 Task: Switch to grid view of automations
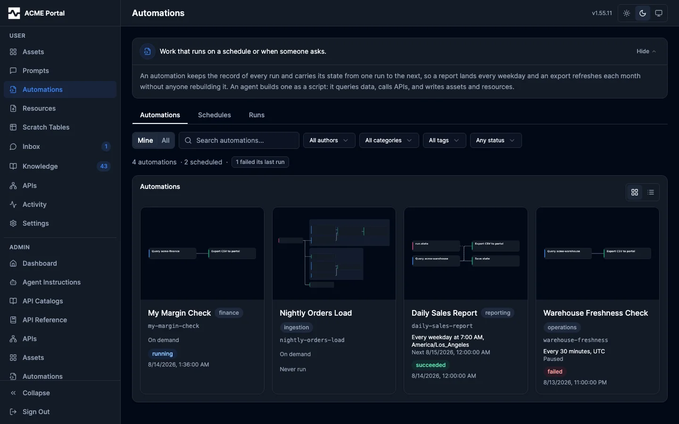click(x=635, y=192)
